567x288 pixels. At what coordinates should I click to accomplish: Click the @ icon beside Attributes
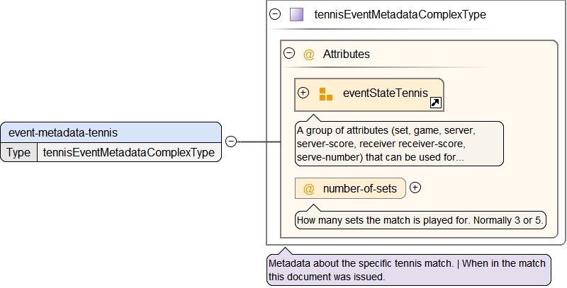[x=309, y=54]
